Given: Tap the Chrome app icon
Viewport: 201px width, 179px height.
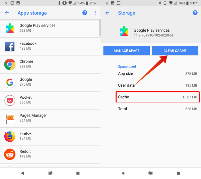Looking at the screenshot, I should (x=10, y=64).
